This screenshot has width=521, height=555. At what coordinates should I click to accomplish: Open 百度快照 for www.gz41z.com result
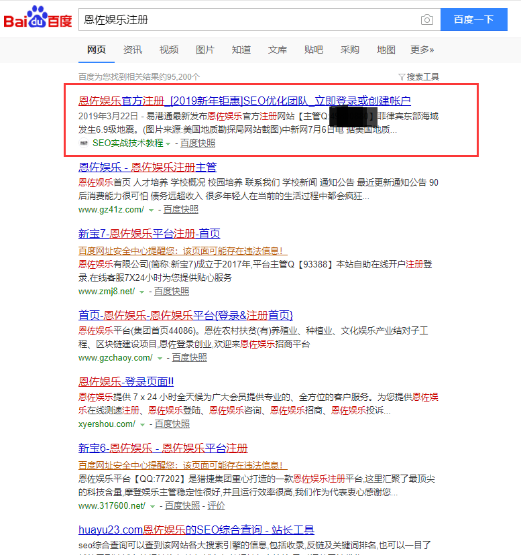[x=180, y=210]
